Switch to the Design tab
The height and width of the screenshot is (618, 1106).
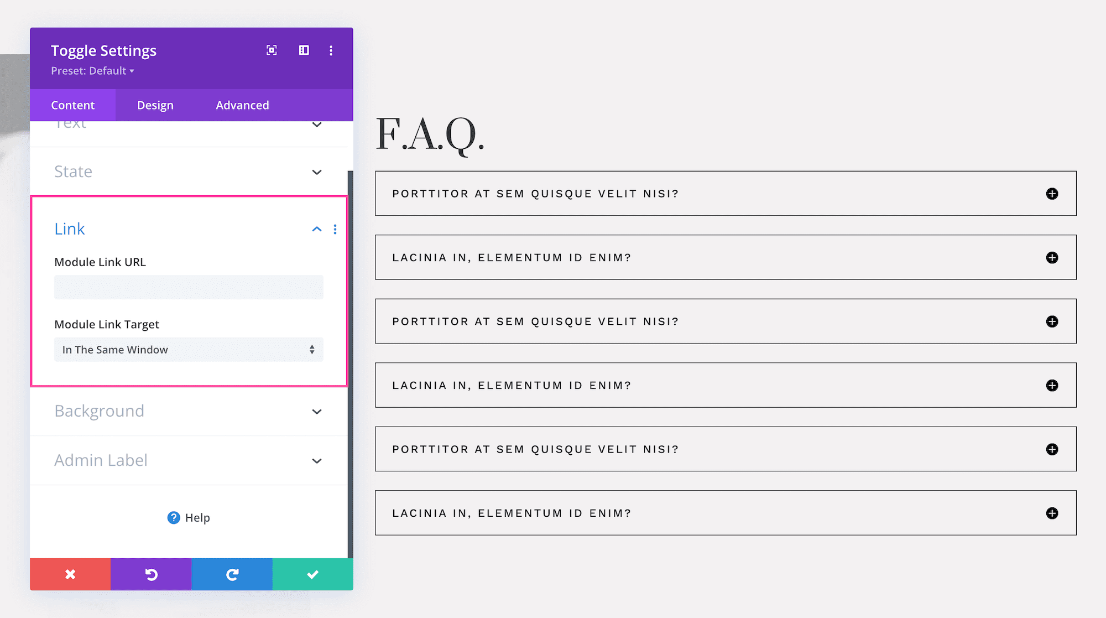[x=156, y=105]
